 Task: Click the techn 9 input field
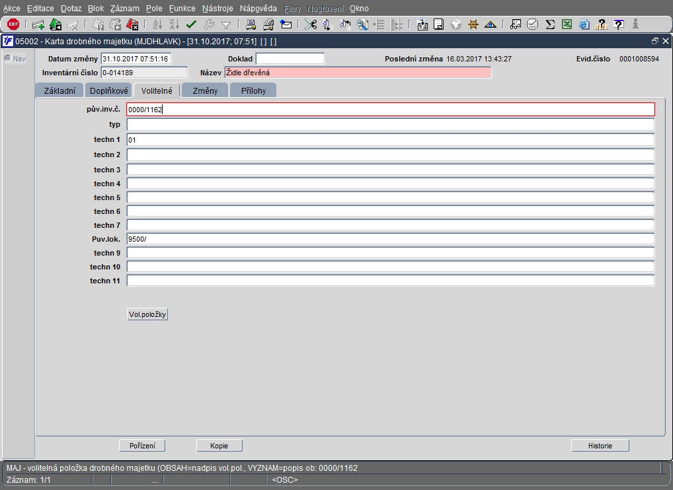[391, 253]
